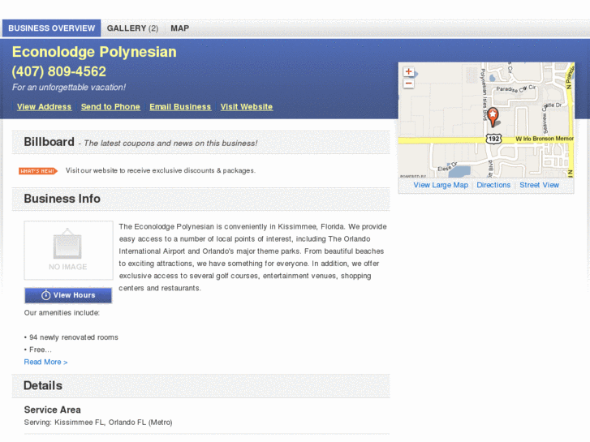Viewport: 590px width, 442px height.
Task: Click the View Address link
Action: click(44, 107)
